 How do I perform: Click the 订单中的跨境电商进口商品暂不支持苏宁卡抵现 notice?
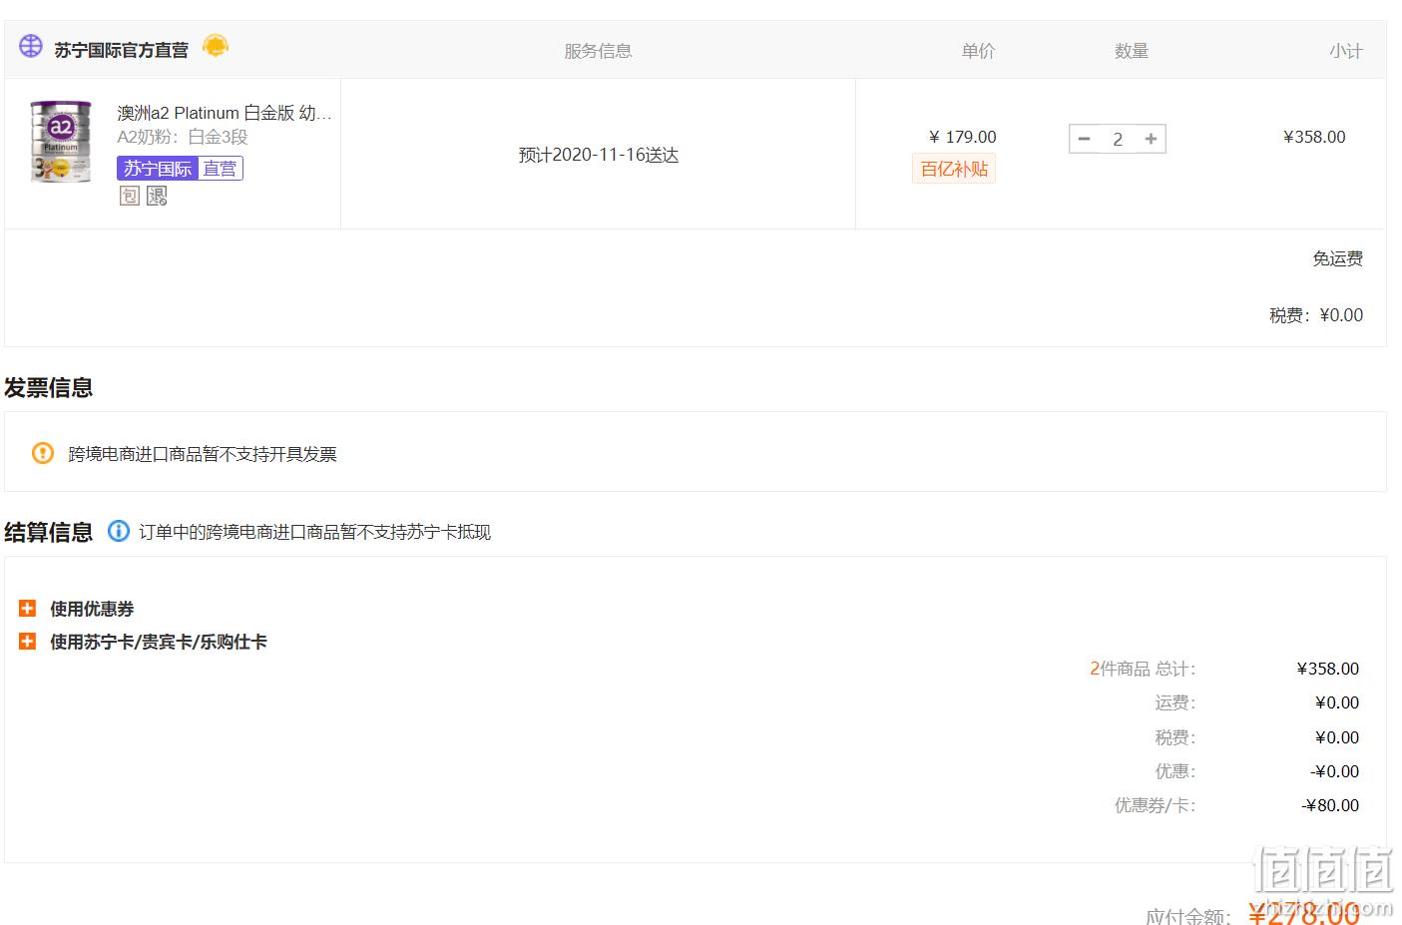pos(314,532)
